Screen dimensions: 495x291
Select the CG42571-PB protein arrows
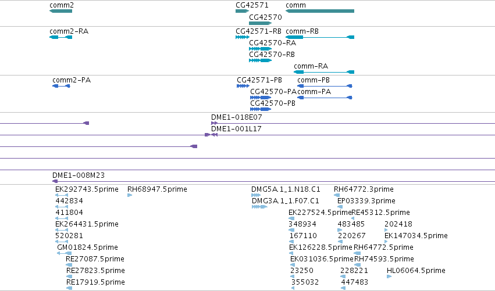point(243,86)
